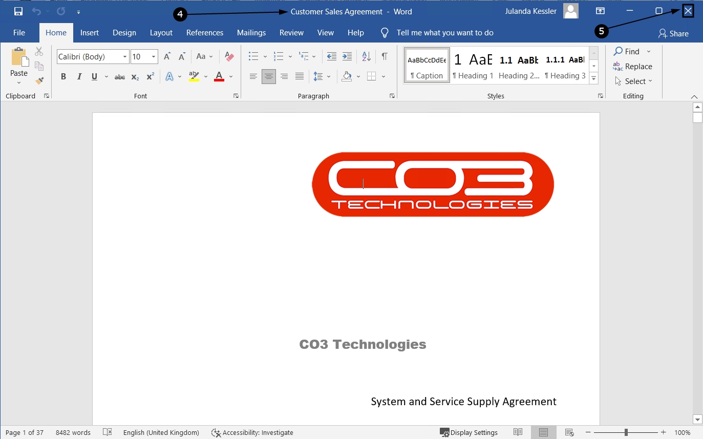Copy selection using the Copy icon

(x=39, y=66)
